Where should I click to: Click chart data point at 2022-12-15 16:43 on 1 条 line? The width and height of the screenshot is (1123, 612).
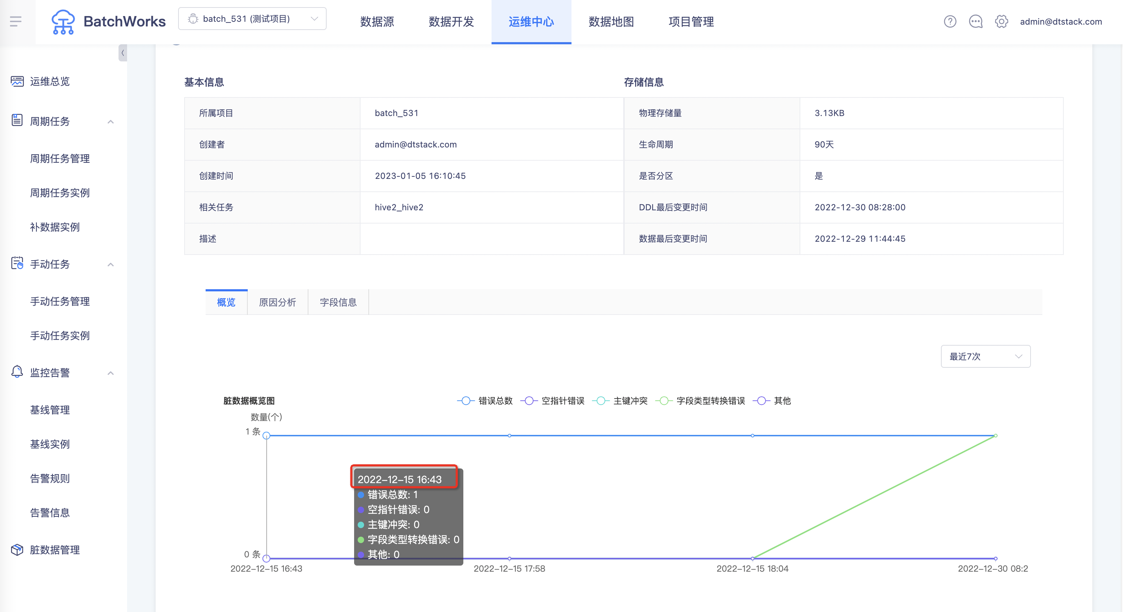[x=266, y=435]
